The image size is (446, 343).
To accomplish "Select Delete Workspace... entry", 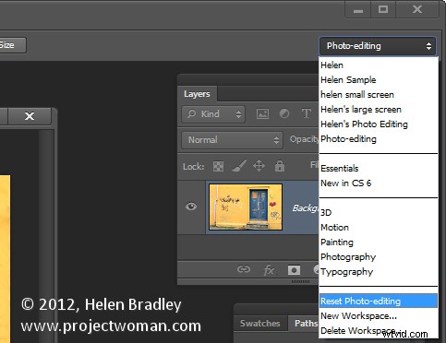I will click(379, 331).
